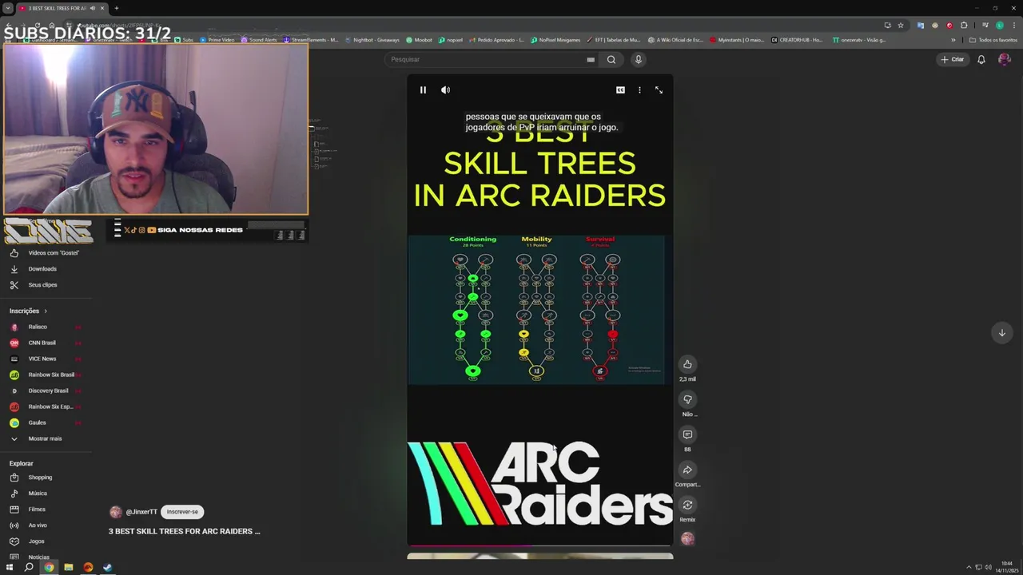Open the Myinstants bookmark
The image size is (1023, 575).
pyautogui.click(x=737, y=40)
